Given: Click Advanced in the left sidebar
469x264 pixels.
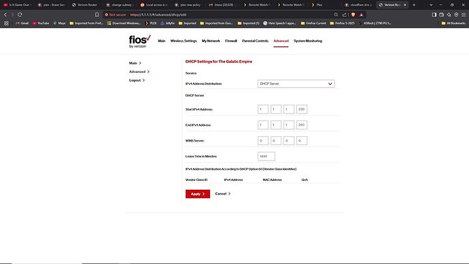Looking at the screenshot, I should [139, 72].
